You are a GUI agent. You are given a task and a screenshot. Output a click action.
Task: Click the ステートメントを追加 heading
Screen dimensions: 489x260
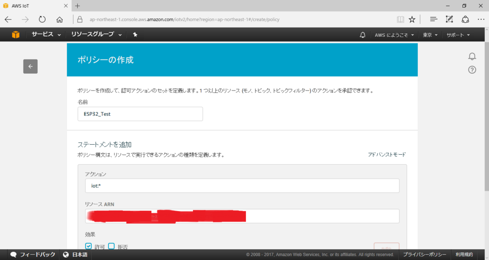[105, 144]
